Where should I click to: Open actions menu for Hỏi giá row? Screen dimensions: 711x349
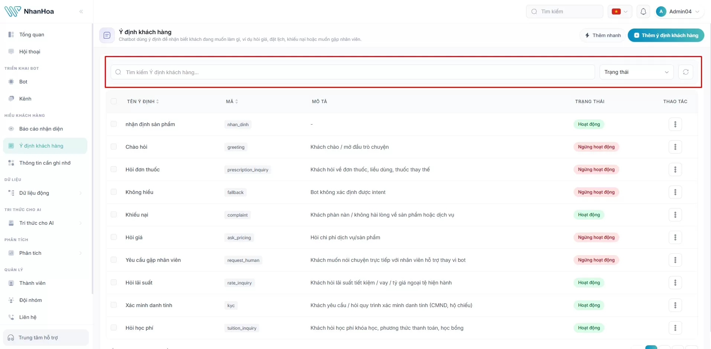click(x=675, y=237)
